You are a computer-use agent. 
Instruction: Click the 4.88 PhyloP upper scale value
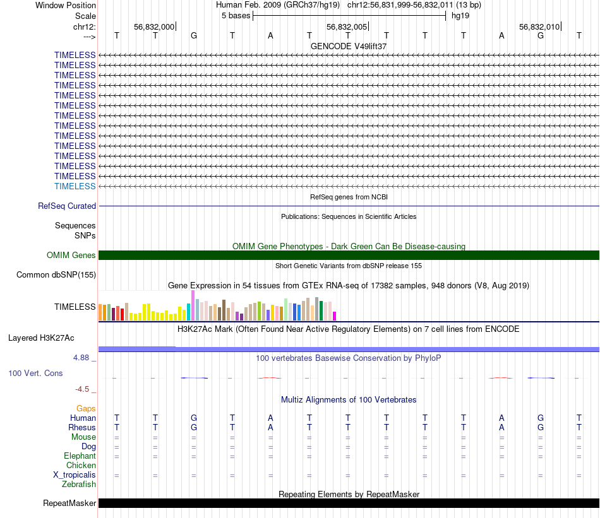pos(81,358)
